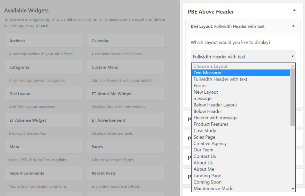Click the Divi Layout widget title bar text

(228, 26)
